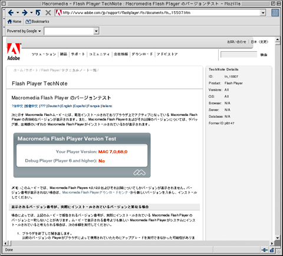Viewport: 283px width, 256px height.
Task: Open the コミュニティ navigation menu
Action: tap(99, 54)
